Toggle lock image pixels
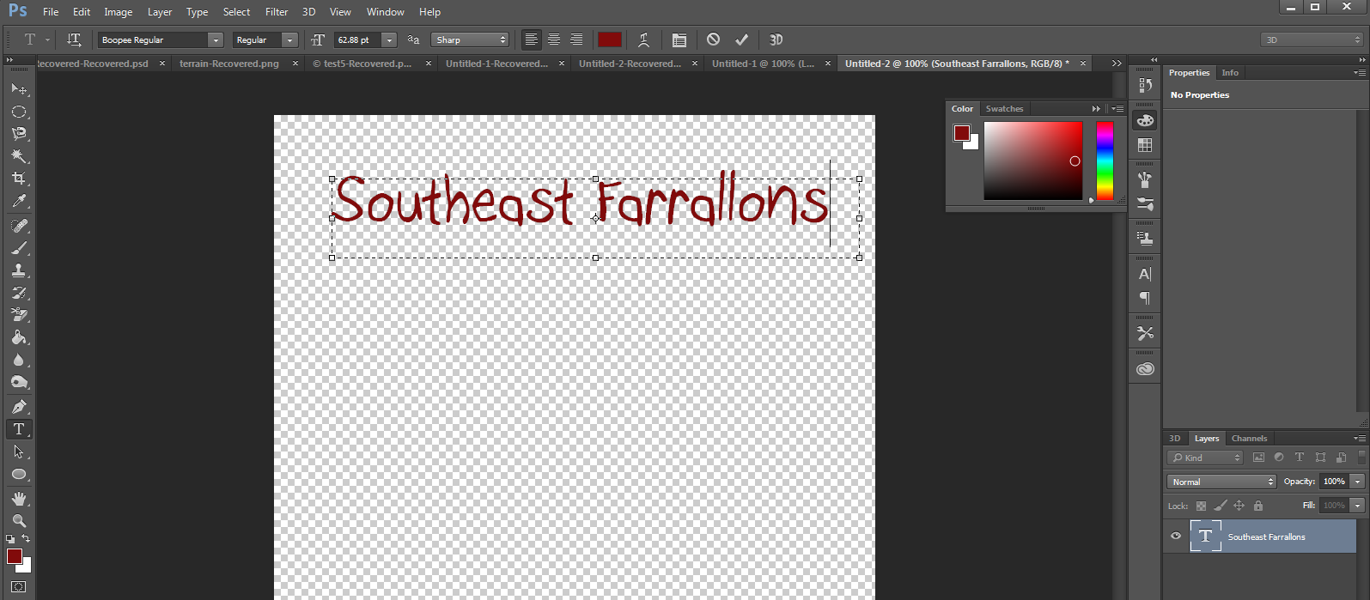Image resolution: width=1370 pixels, height=600 pixels. (1221, 506)
